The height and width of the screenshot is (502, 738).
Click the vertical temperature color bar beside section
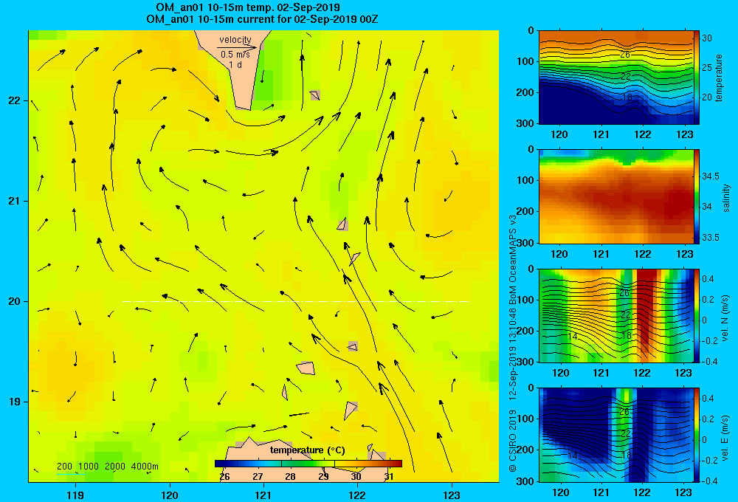(x=697, y=78)
